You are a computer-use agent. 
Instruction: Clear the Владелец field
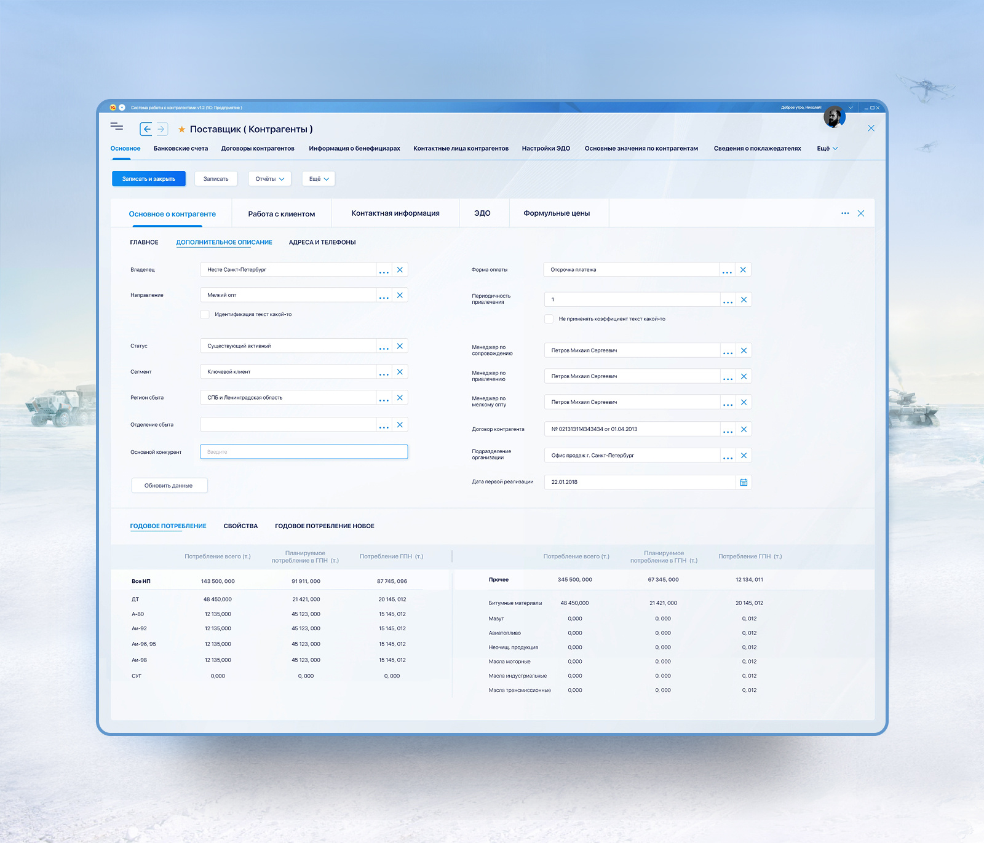pos(400,270)
